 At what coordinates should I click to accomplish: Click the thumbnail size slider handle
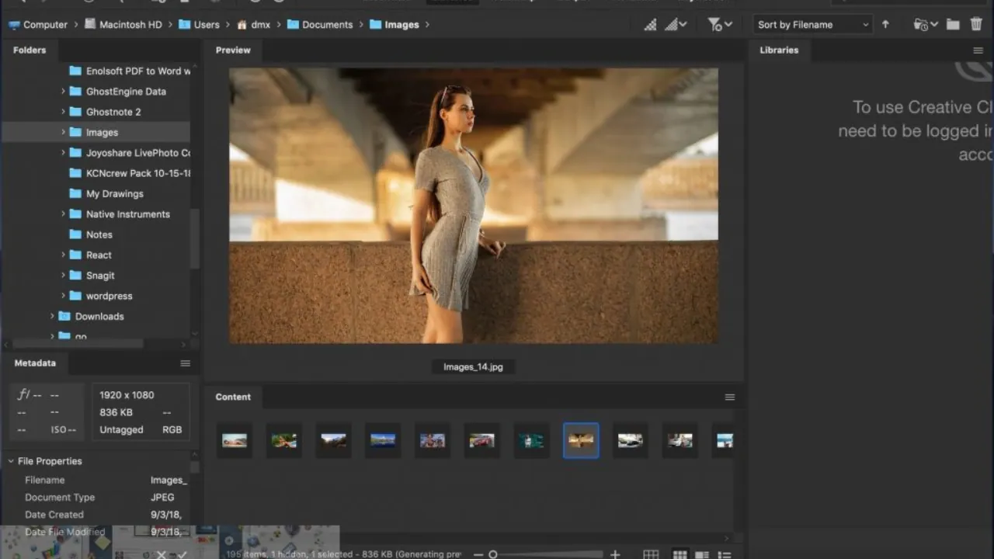[492, 554]
